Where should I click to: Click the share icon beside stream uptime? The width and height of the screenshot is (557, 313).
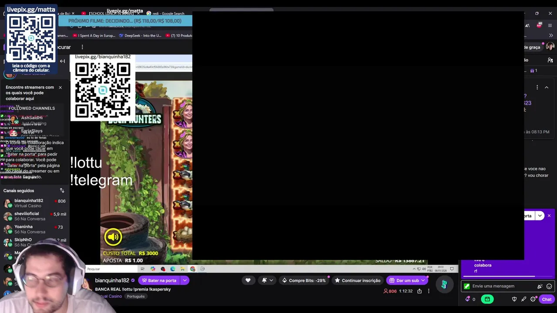419,291
